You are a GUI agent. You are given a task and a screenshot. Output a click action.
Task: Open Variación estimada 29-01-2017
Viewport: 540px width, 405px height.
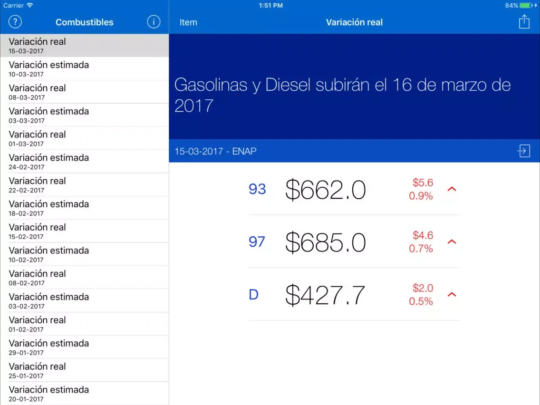coord(85,347)
